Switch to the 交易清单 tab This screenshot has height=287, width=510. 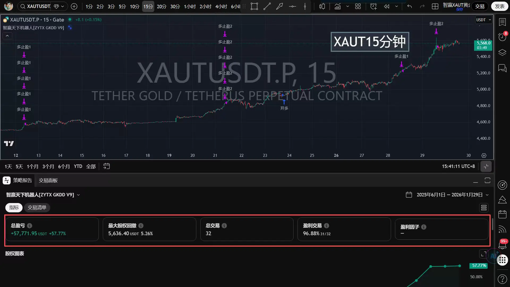tap(37, 208)
